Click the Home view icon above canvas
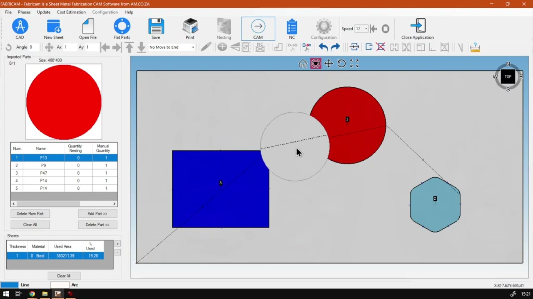The width and height of the screenshot is (533, 299). (x=303, y=64)
